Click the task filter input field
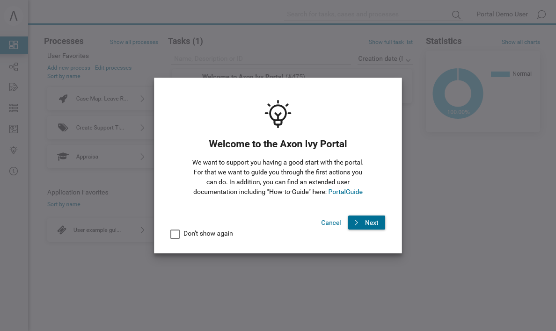 [x=261, y=59]
